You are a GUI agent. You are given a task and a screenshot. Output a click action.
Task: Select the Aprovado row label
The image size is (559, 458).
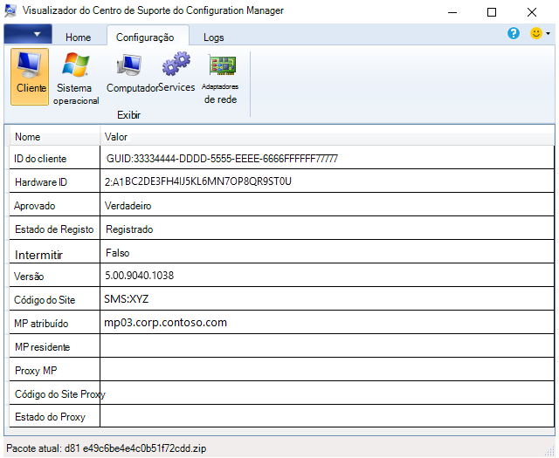pyautogui.click(x=35, y=206)
